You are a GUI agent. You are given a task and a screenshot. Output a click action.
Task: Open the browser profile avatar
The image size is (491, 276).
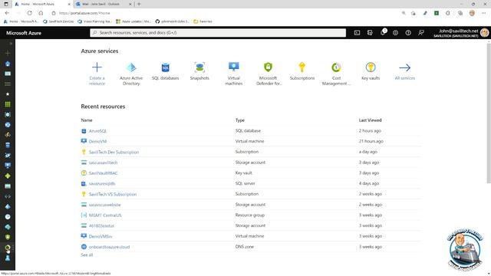point(472,13)
